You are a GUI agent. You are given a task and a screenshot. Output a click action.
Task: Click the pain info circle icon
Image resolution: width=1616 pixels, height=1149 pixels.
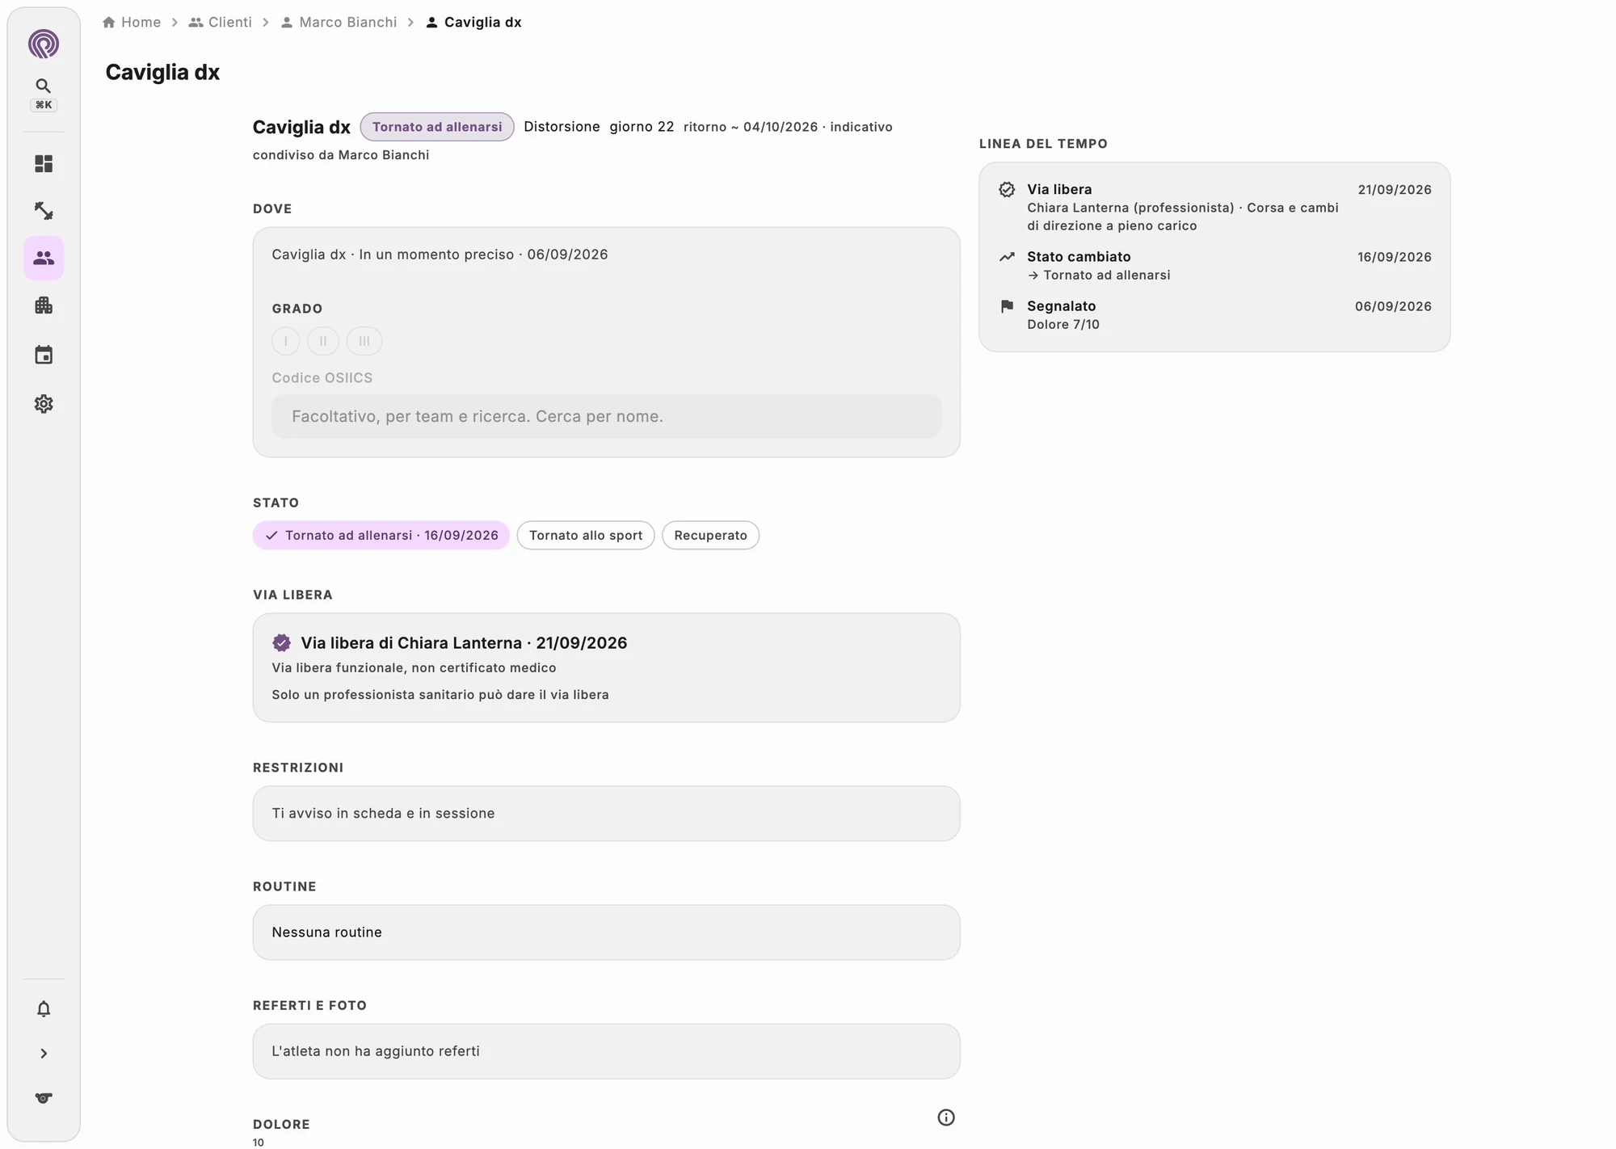[x=946, y=1117]
